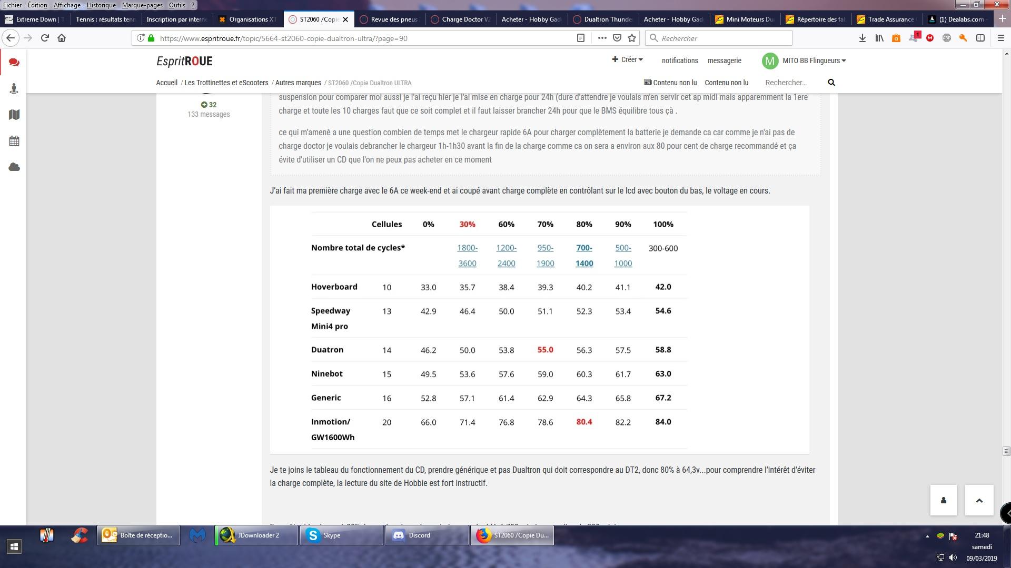Viewport: 1011px width, 568px height.
Task: Click the red 80.4 Inmotion value
Action: (584, 422)
